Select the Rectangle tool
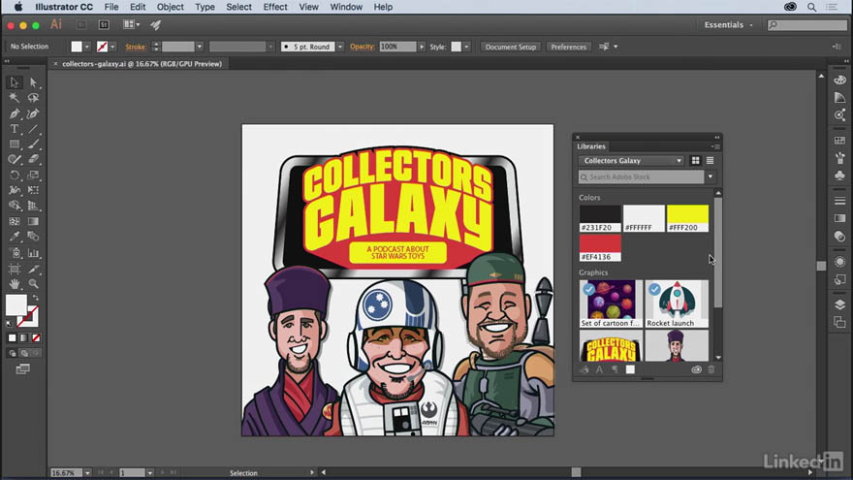853x480 pixels. pos(15,144)
